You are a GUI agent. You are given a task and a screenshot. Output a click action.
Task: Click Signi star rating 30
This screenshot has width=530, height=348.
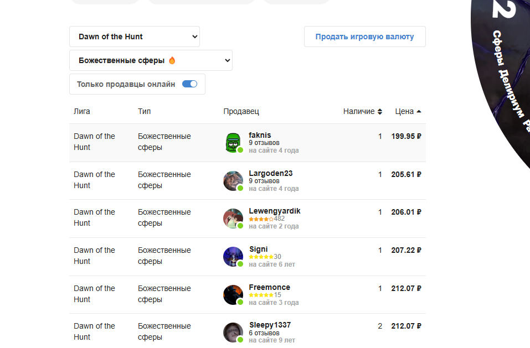265,257
